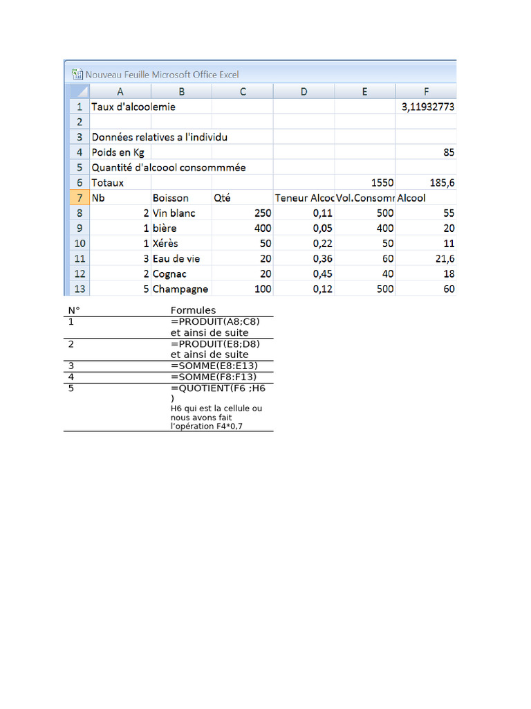This screenshot has height=709, width=531.
Task: Select the Cognac alcohol content 0,45
Action: tap(304, 273)
